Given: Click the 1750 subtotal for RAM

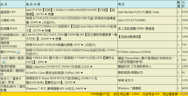Looking at the screenshot, I should [x=185, y=28].
